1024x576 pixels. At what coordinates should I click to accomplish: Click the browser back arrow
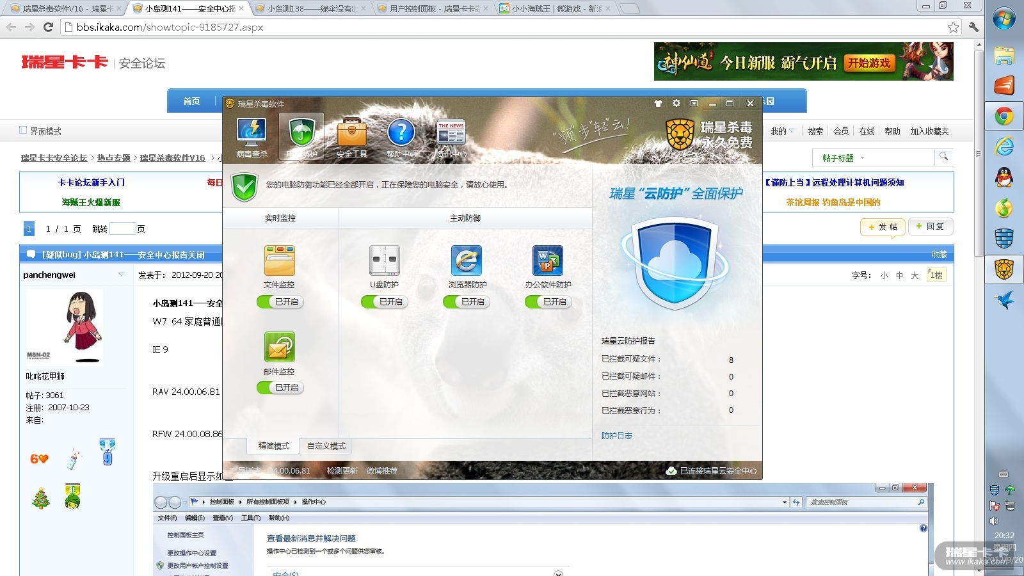11,27
